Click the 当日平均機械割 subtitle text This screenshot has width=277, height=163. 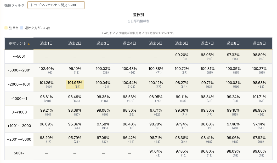pyautogui.click(x=139, y=21)
